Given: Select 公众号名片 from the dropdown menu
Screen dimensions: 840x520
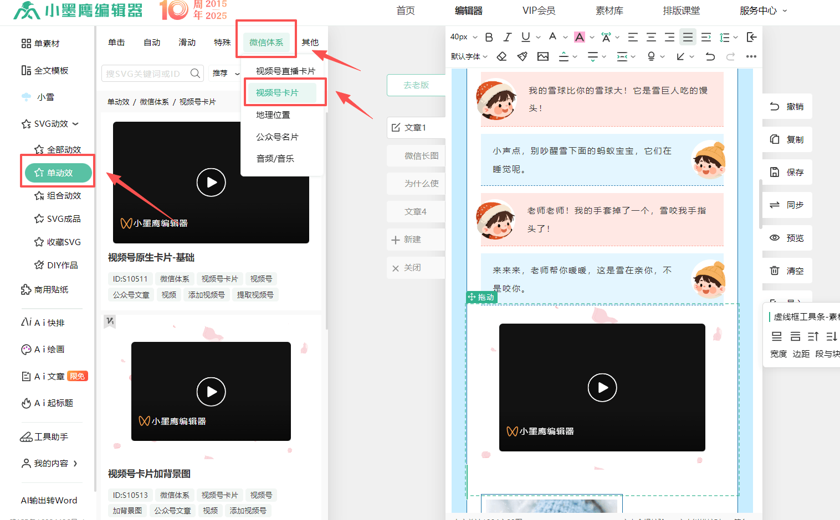Looking at the screenshot, I should (277, 137).
